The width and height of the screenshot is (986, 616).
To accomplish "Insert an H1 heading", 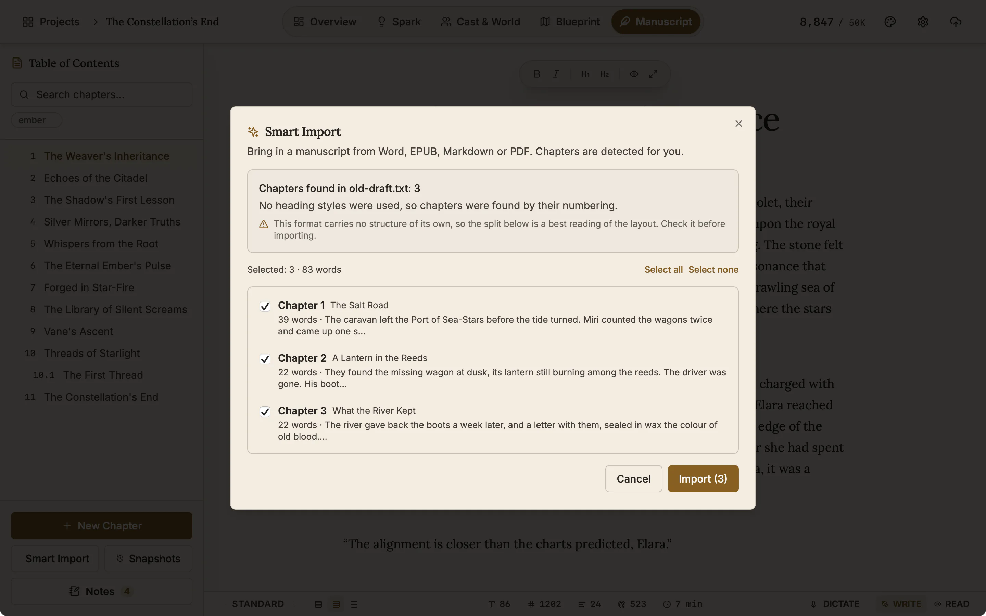I will (585, 74).
